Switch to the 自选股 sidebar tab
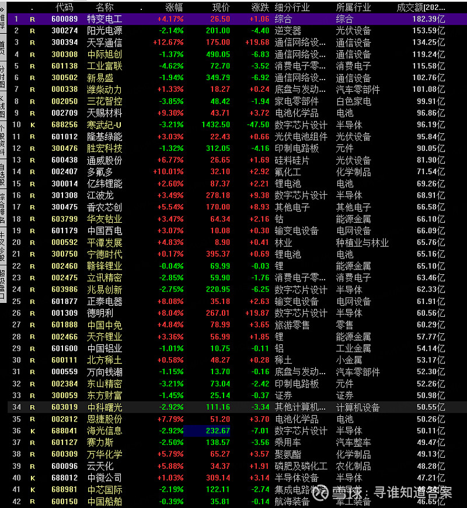Viewport: 467px width, 508px height. [2, 174]
